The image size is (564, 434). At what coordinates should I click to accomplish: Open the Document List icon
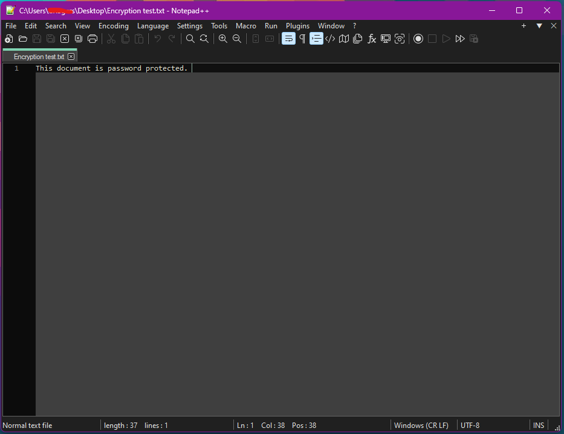point(358,39)
